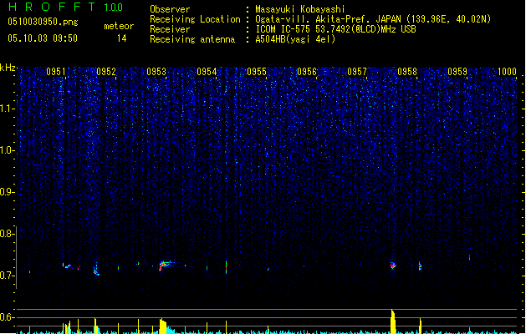The height and width of the screenshot is (334, 526).
Task: Click the 1000 time marker
Action: (507, 71)
